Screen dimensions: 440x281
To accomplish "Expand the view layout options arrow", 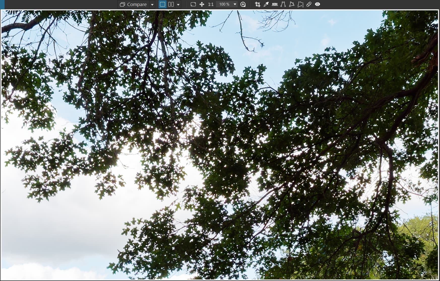I will (x=178, y=5).
